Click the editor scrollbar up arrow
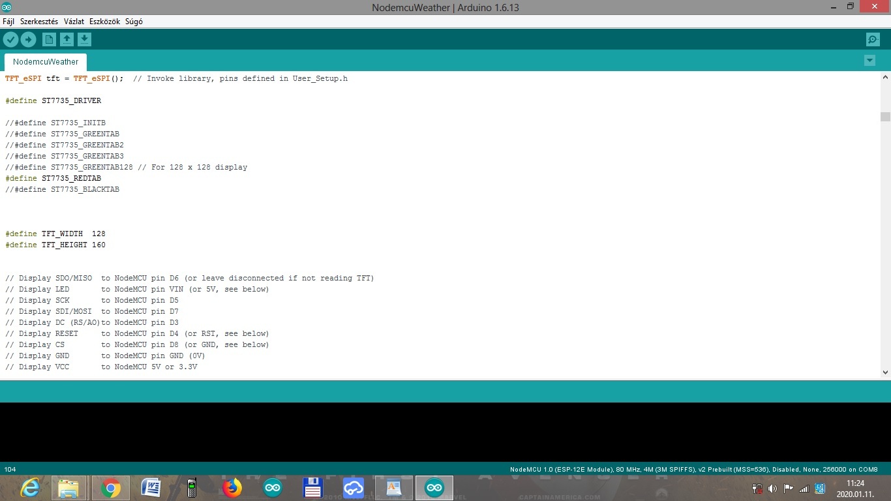 [x=885, y=77]
